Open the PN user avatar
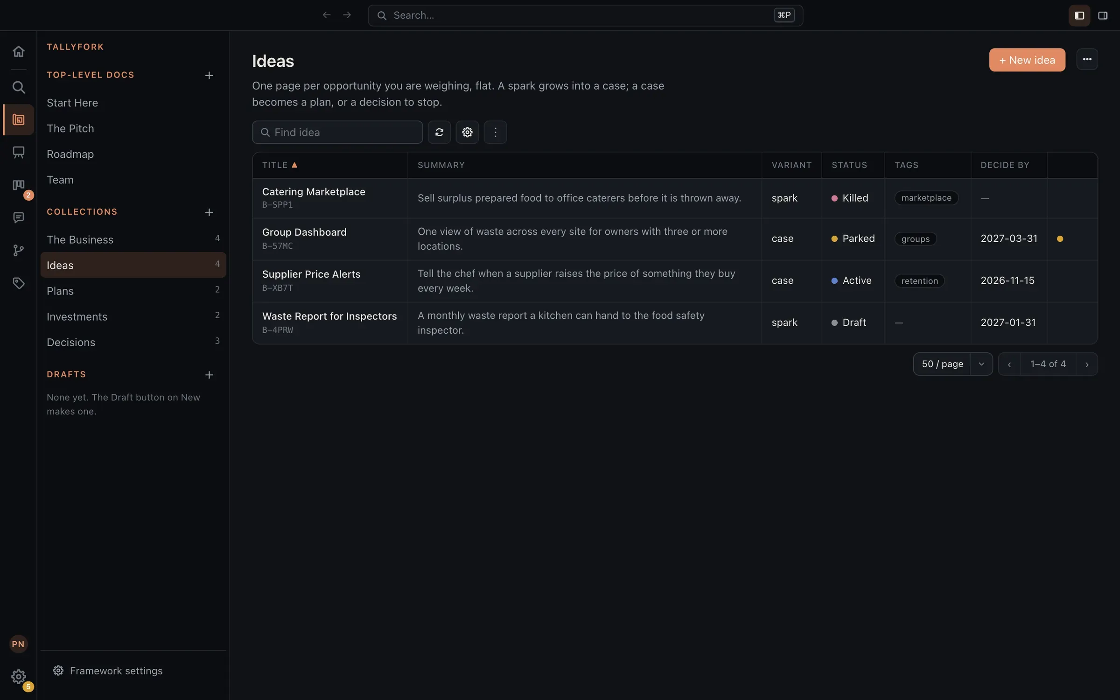The image size is (1120, 700). coord(18,644)
